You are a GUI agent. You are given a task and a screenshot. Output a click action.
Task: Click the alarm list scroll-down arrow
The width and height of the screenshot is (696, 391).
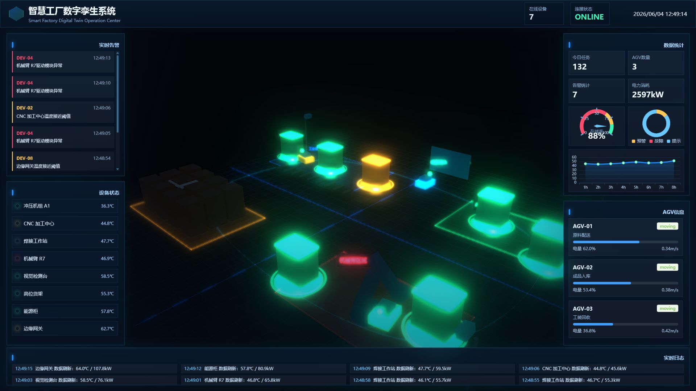(x=117, y=169)
